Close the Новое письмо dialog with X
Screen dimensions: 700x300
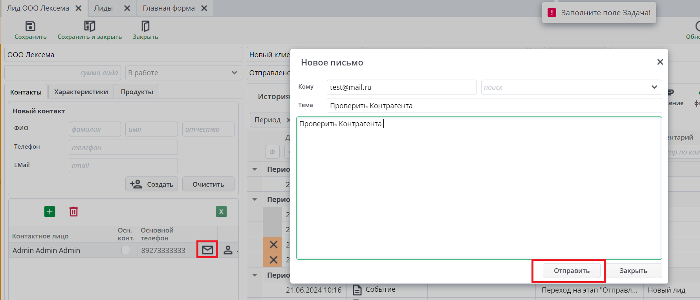coord(660,62)
